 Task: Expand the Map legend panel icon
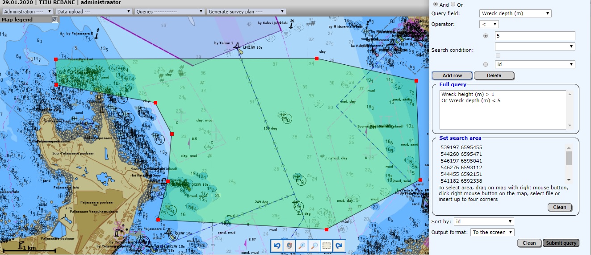(x=55, y=20)
